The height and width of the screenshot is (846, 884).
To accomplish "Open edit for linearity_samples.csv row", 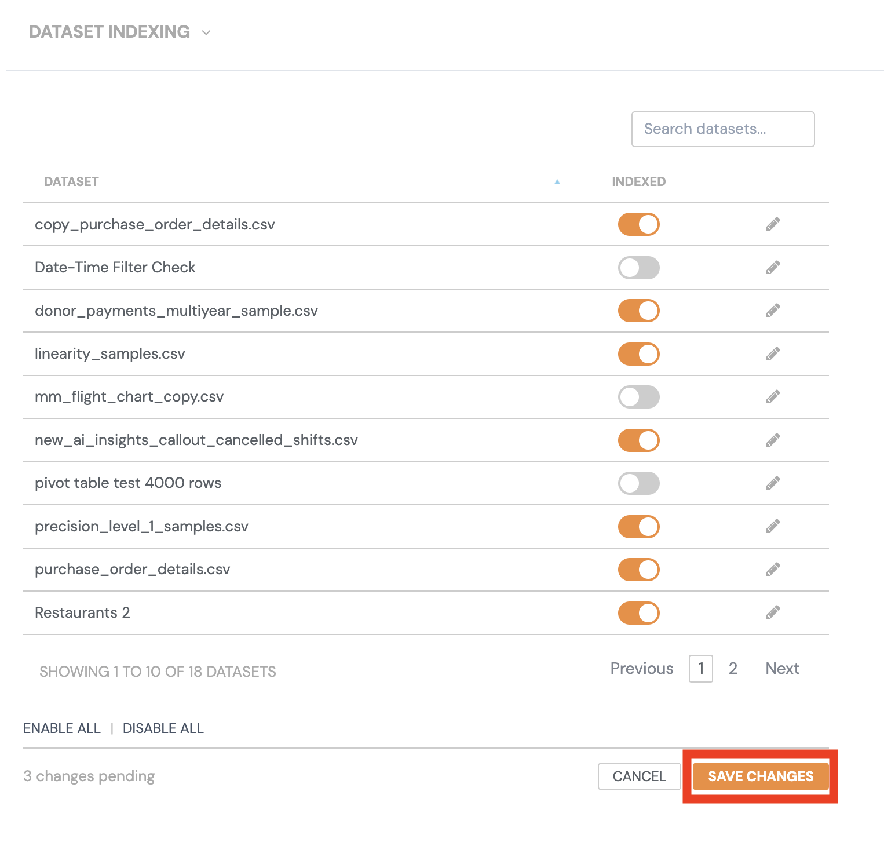I will [x=773, y=354].
